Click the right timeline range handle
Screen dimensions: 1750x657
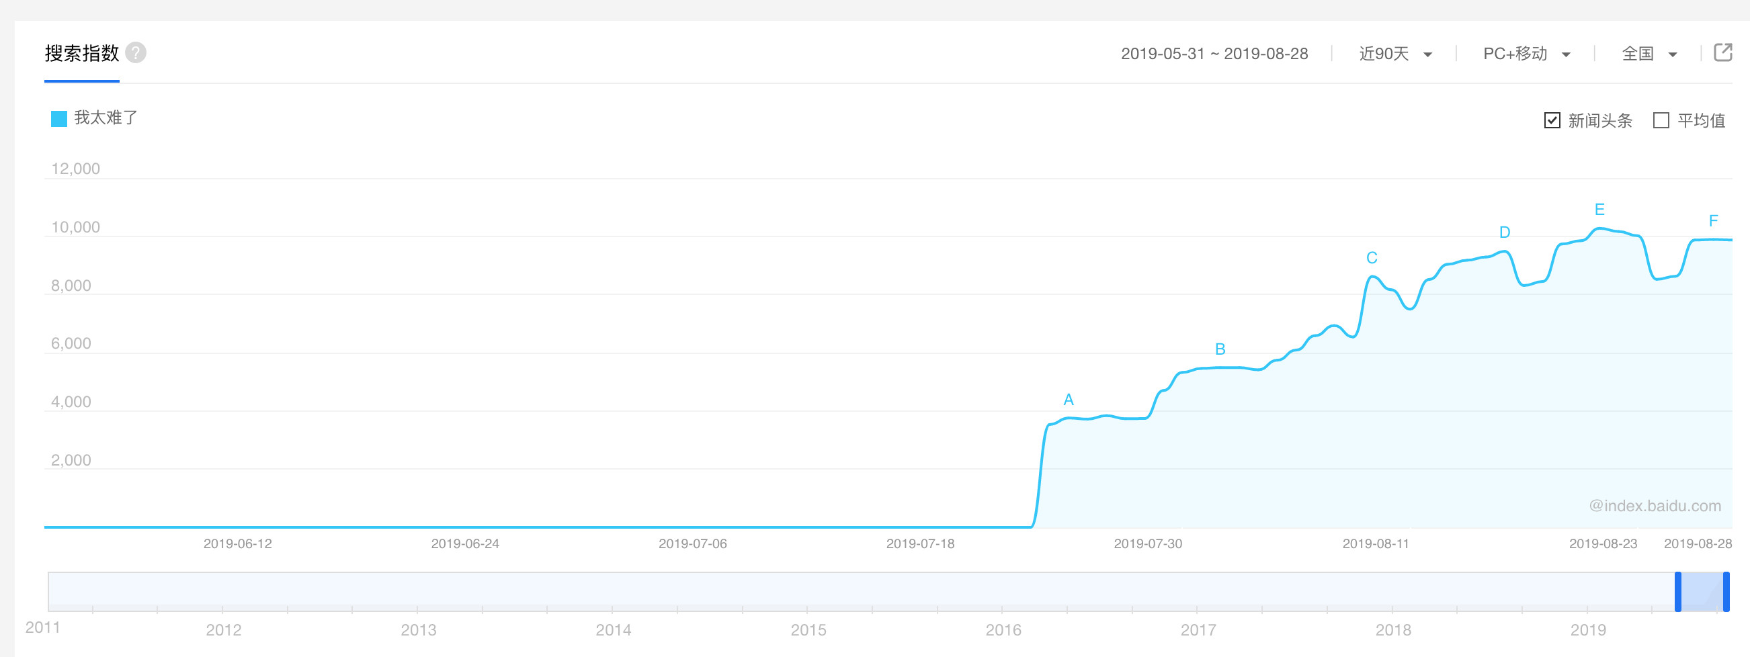coord(1726,592)
